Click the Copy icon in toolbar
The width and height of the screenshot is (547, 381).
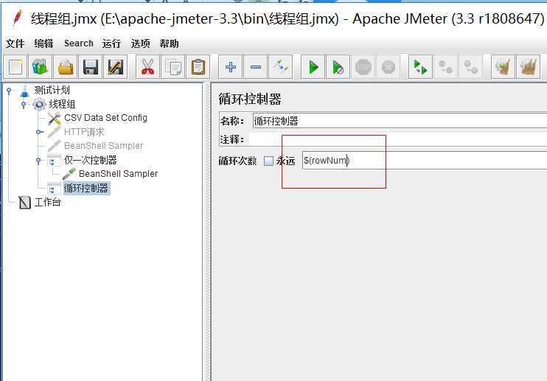coord(173,67)
